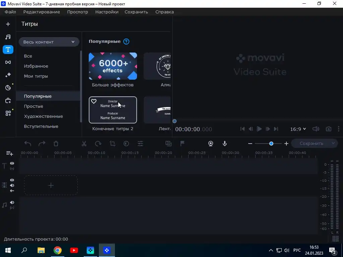Toggle title track visibility eye
Viewport: 343px width, 257px height.
[12, 163]
